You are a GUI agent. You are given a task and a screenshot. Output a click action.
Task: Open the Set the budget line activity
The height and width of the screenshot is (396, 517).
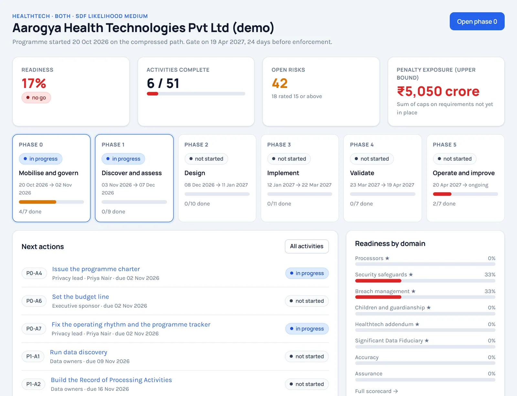click(x=80, y=297)
